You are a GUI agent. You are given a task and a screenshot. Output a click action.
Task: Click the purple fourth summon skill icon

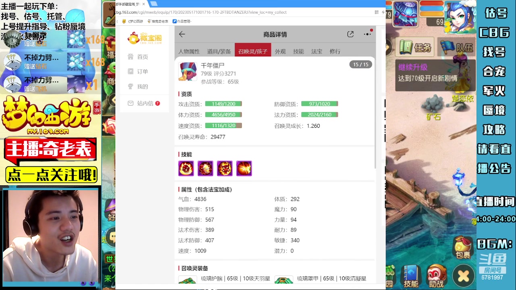click(244, 168)
